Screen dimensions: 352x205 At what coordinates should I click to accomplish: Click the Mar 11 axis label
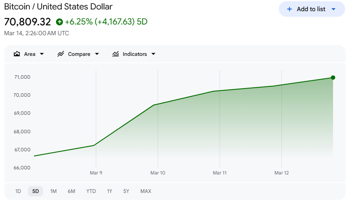click(220, 173)
